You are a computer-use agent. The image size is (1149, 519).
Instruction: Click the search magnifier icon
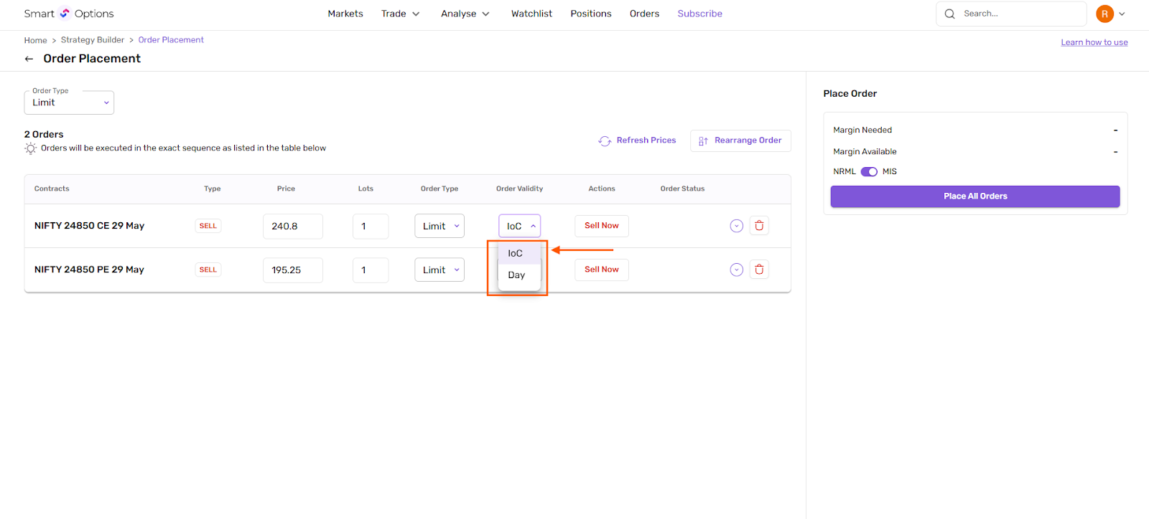949,14
